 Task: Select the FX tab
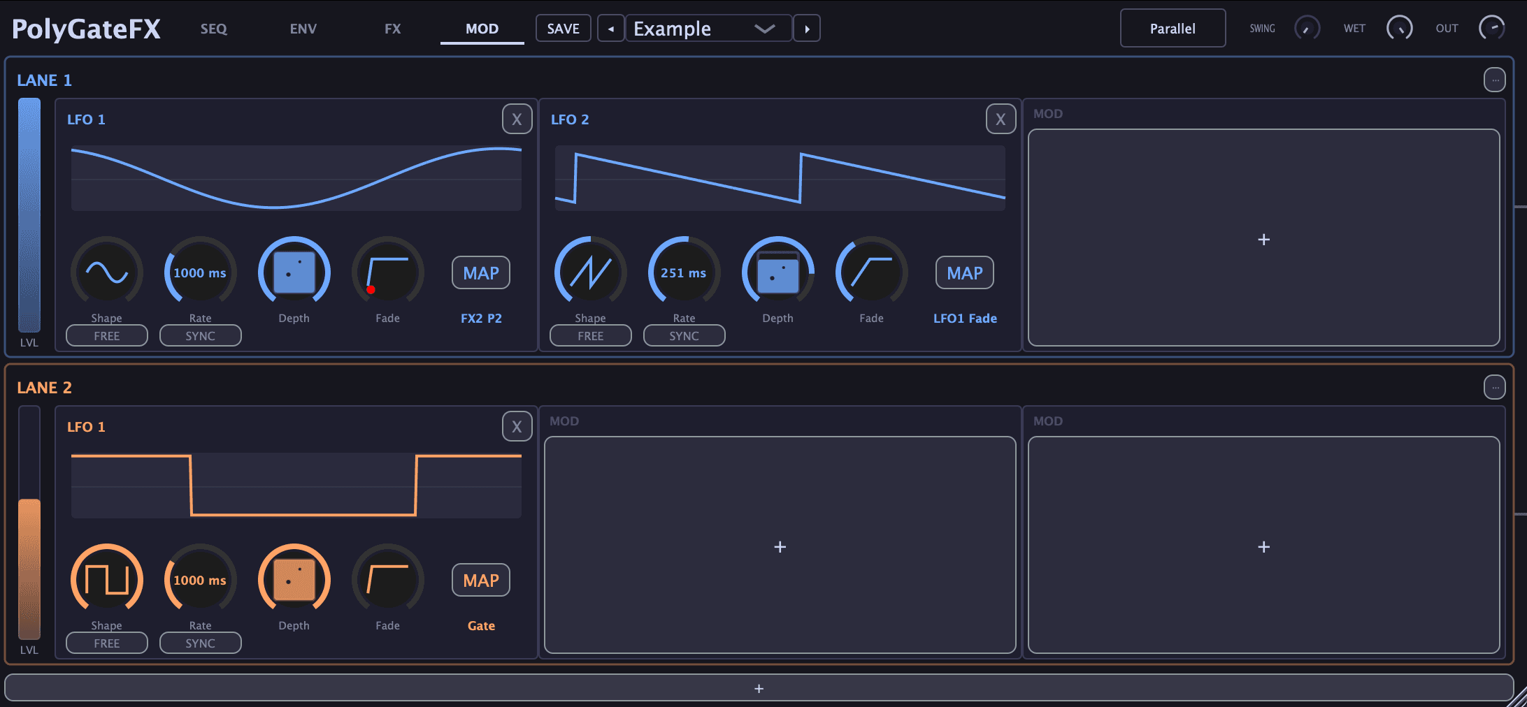tap(392, 29)
